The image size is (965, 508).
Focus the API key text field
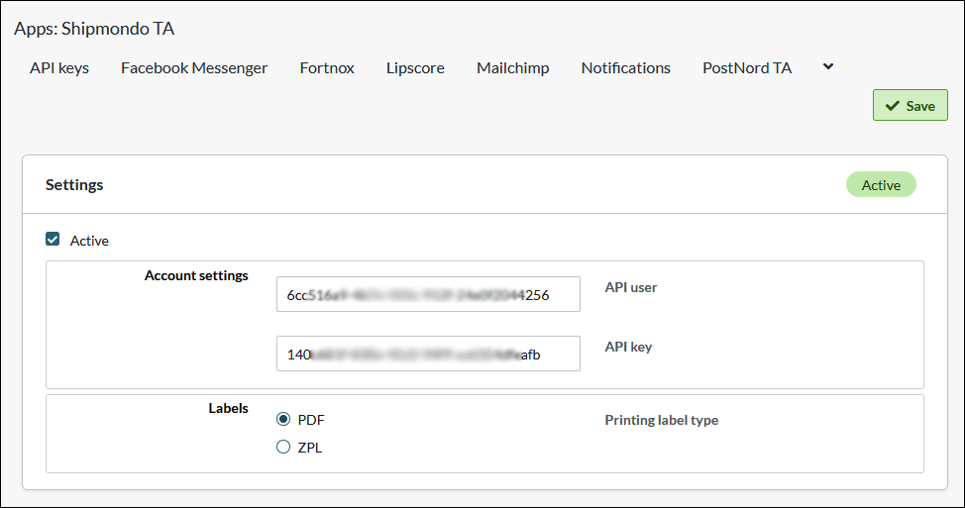(428, 354)
